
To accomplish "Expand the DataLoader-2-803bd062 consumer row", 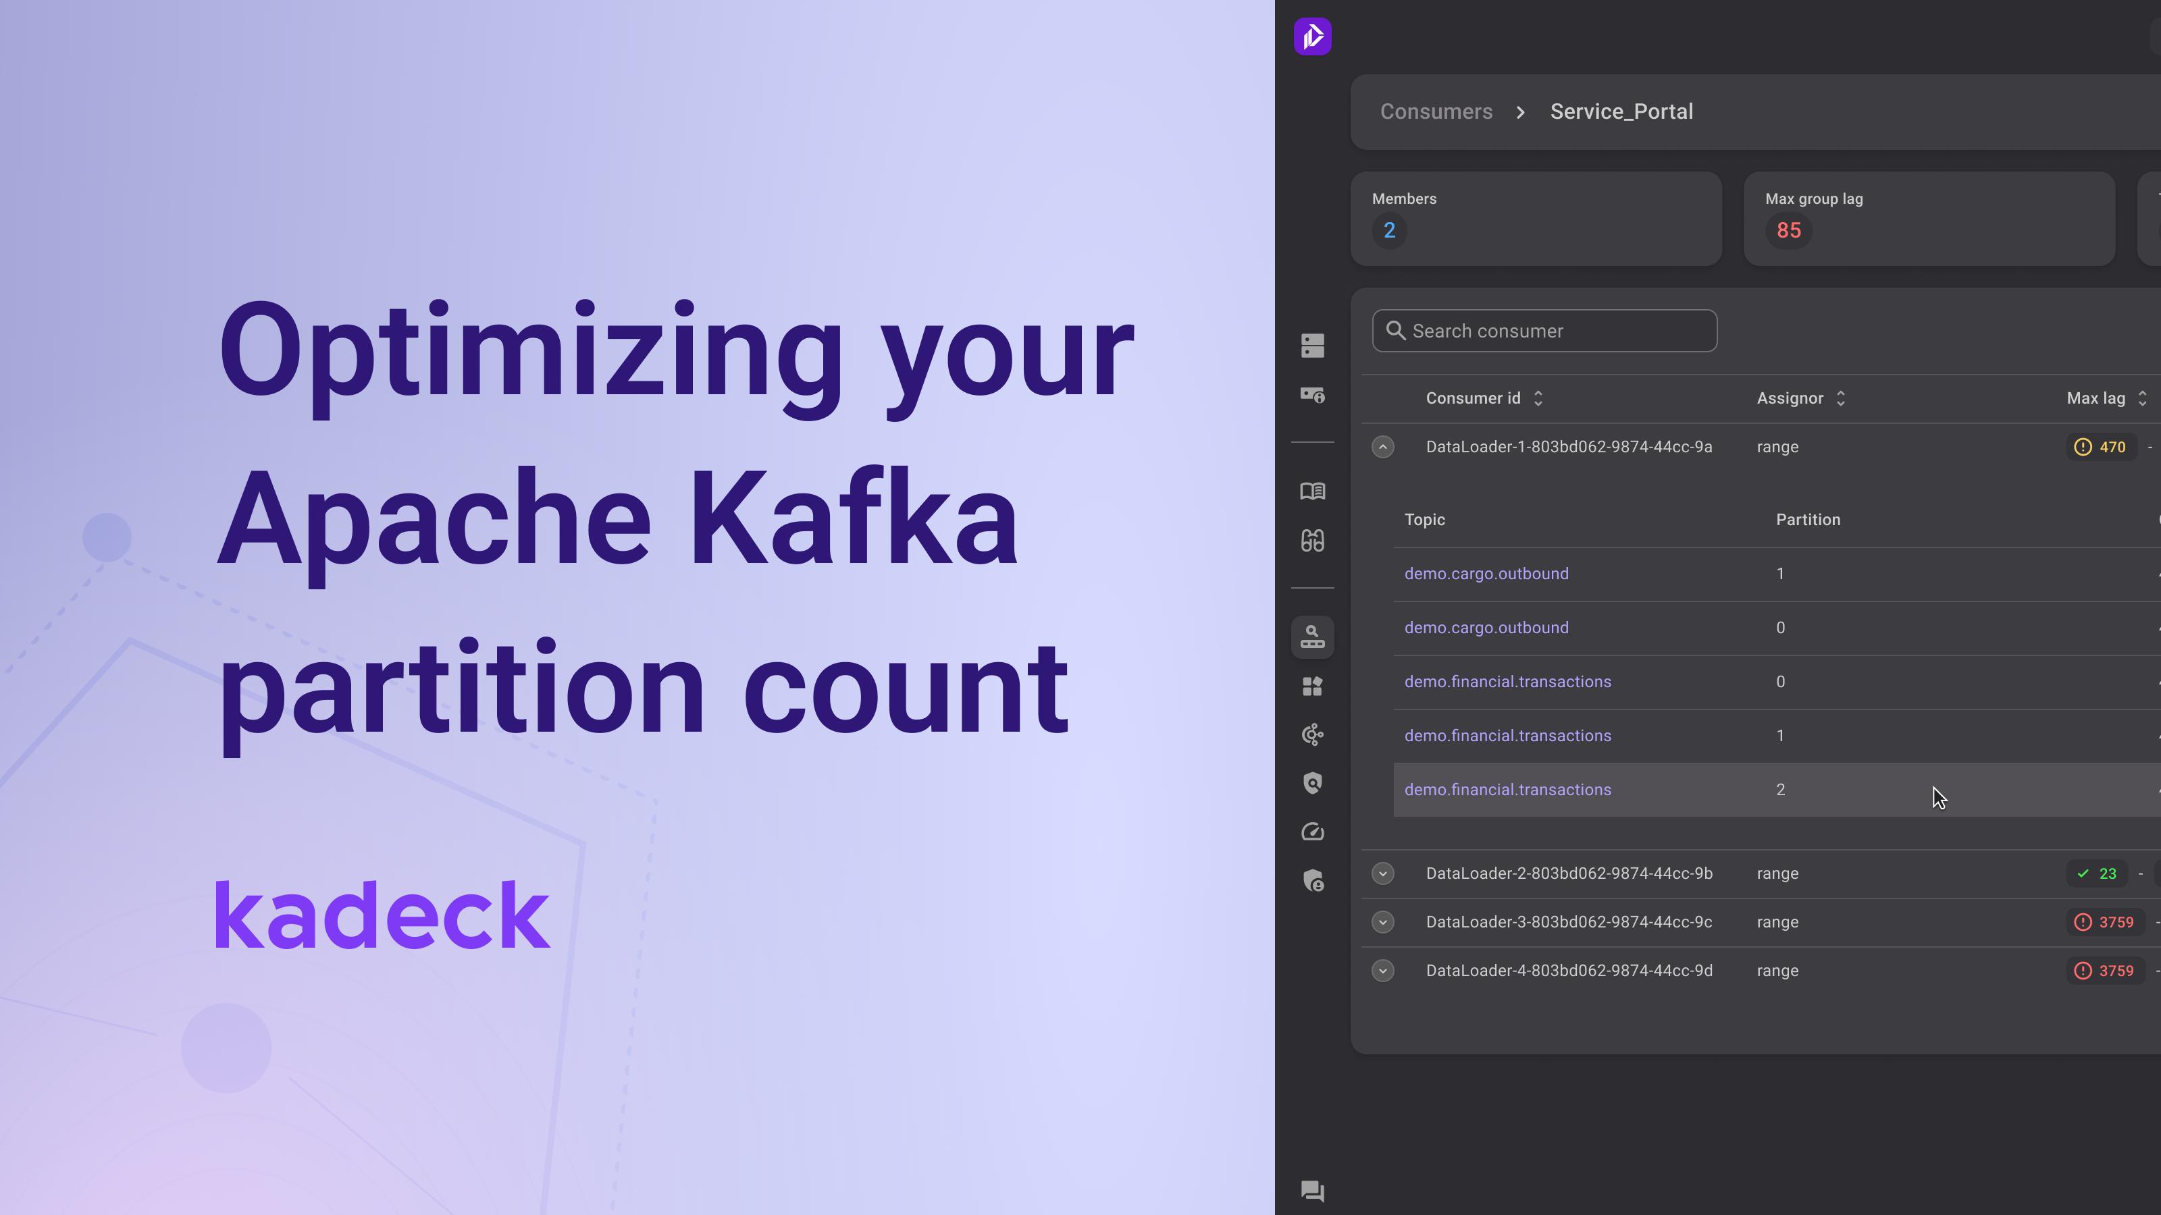I will [1382, 873].
